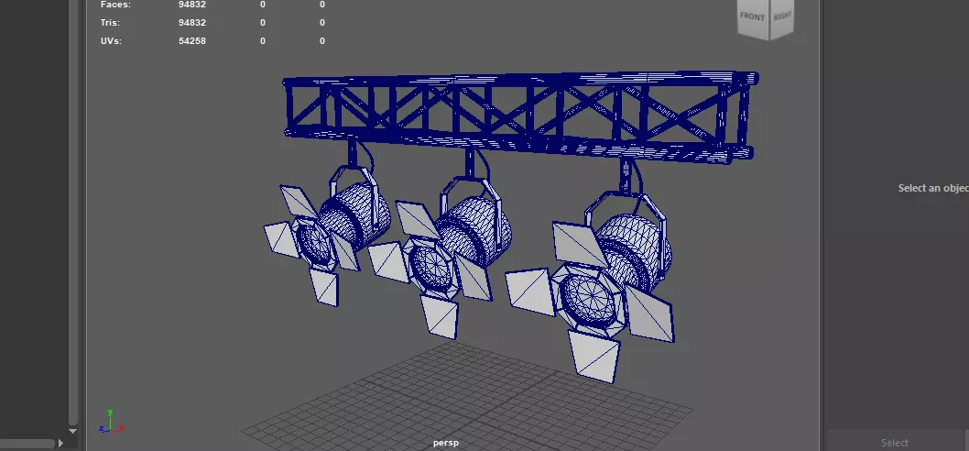This screenshot has height=451, width=969.
Task: Click the persp camera label
Action: point(446,443)
